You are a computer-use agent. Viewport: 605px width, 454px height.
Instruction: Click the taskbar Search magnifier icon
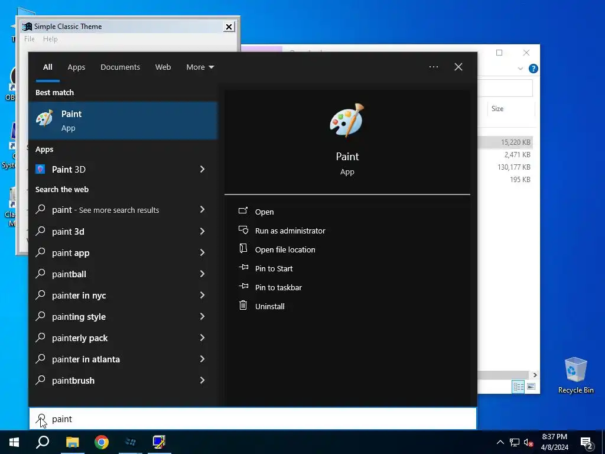pyautogui.click(x=43, y=442)
